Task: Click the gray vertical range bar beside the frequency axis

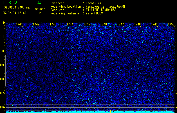Action: [5, 71]
